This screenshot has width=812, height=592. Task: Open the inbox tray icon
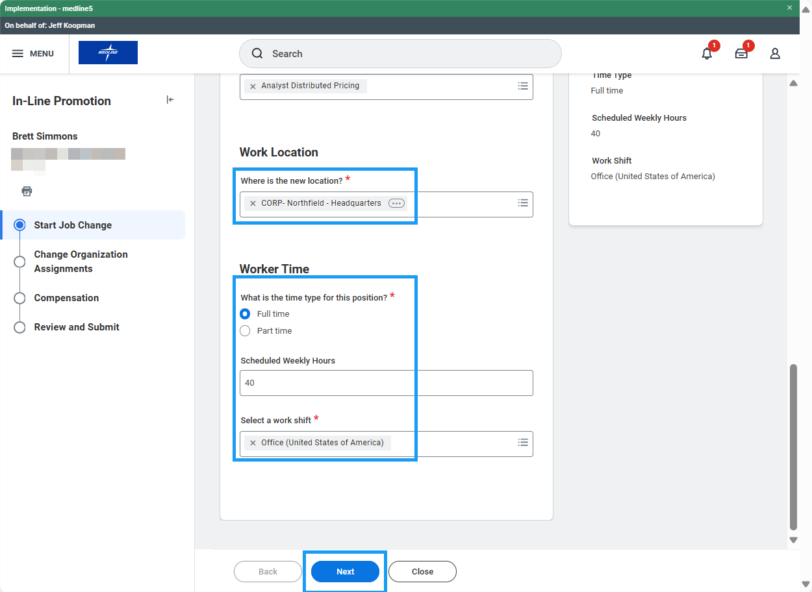click(x=741, y=54)
